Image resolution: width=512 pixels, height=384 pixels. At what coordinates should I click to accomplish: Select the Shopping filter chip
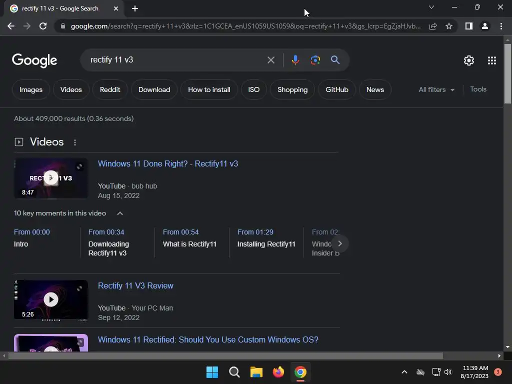292,89
